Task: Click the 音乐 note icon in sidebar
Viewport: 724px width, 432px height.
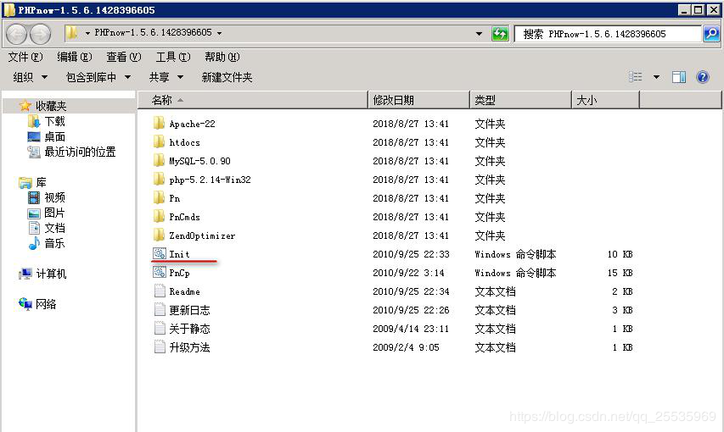Action: click(34, 243)
